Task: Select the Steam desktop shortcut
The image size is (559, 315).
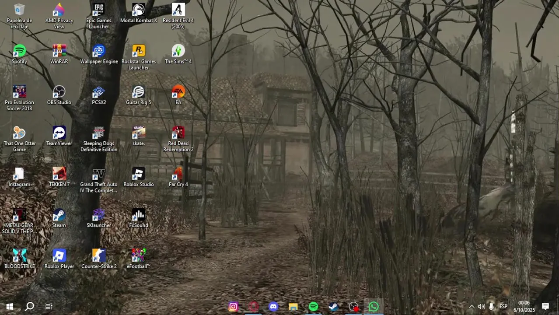Action: [x=59, y=218]
